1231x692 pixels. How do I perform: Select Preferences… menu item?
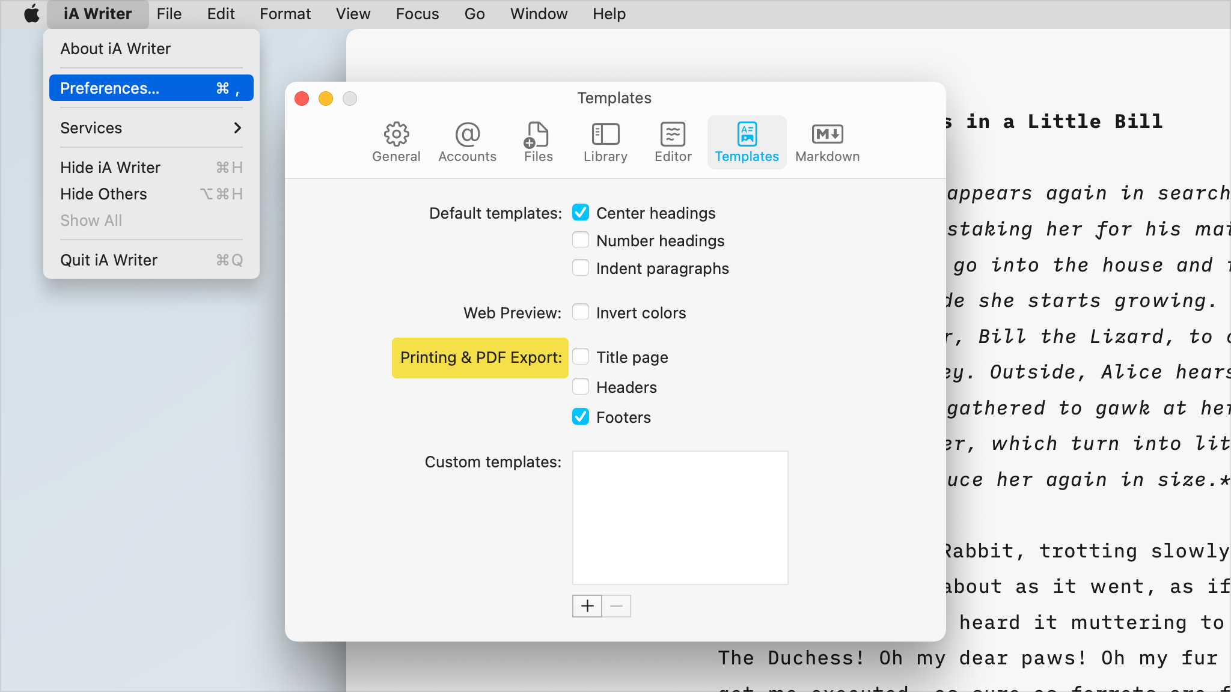151,88
